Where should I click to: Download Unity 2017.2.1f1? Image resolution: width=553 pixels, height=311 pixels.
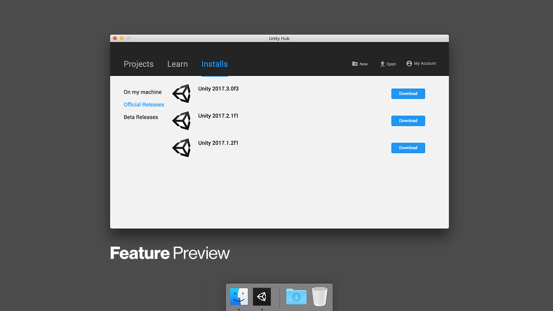pyautogui.click(x=408, y=121)
